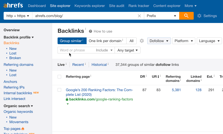Open the Dofollow filter dropdown
The height and width of the screenshot is (134, 223).
coord(159,41)
